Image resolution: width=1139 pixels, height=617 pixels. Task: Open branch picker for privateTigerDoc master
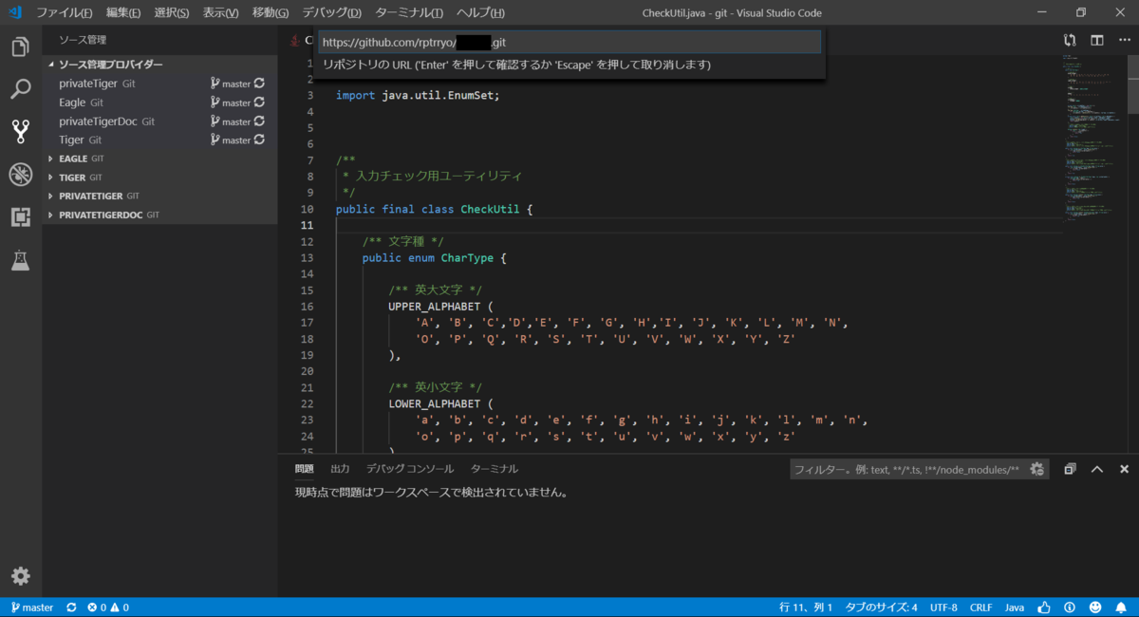pos(231,122)
